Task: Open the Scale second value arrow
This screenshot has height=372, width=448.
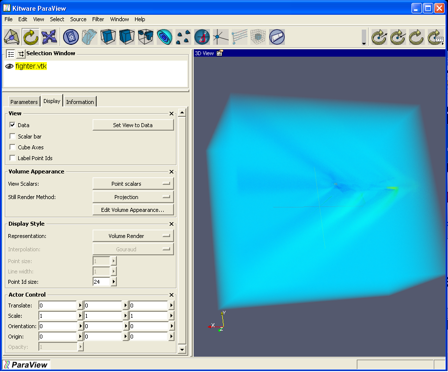Action: [x=125, y=316]
